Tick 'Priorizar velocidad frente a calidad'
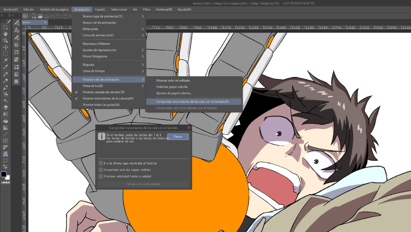411x232 pixels. pos(101,176)
